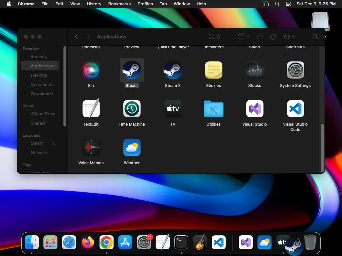This screenshot has height=256, width=342.
Task: Open the Trash in the Dock
Action: click(x=310, y=242)
